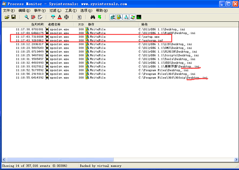
Task: Select path C:\OllyDBG 1.1\PLUGIN\Desktop_.ini
Action: pyautogui.click(x=168, y=52)
